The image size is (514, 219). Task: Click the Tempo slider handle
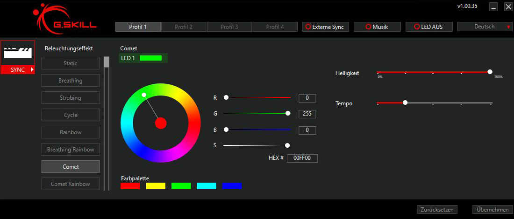point(405,103)
